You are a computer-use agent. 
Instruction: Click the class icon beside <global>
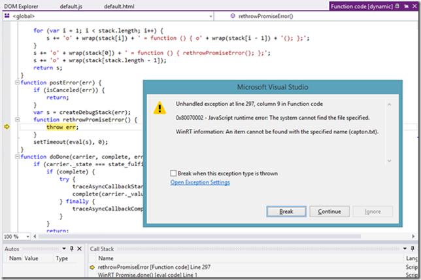tap(7, 16)
